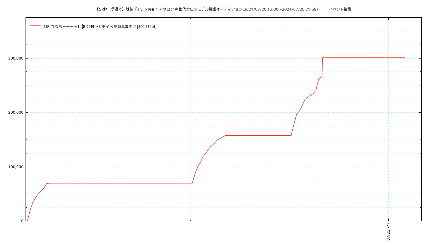Click the red legend line sample
Screen dimensions: 436x245
click(x=35, y=26)
